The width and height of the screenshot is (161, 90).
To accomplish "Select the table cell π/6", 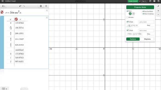I will (x=11, y=33).
